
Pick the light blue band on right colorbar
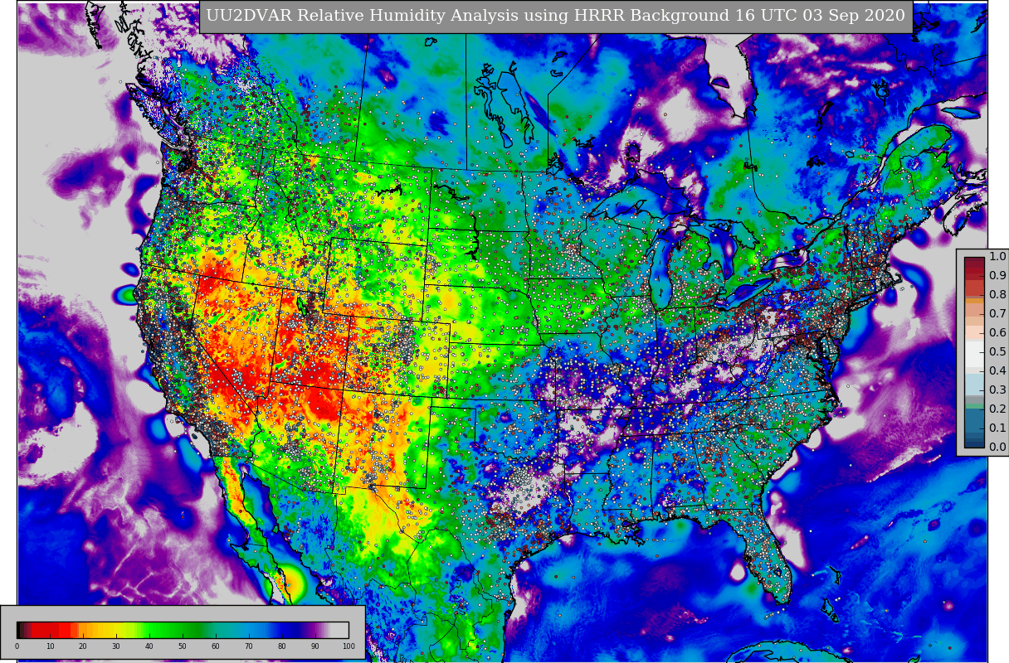coord(974,385)
